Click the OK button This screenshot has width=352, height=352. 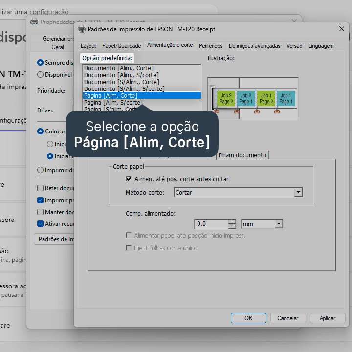[248, 318]
